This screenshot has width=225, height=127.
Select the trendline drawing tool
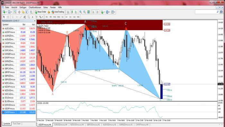point(21,17)
